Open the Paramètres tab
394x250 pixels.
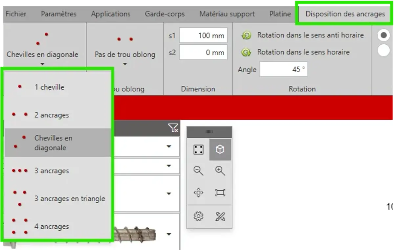coord(59,14)
